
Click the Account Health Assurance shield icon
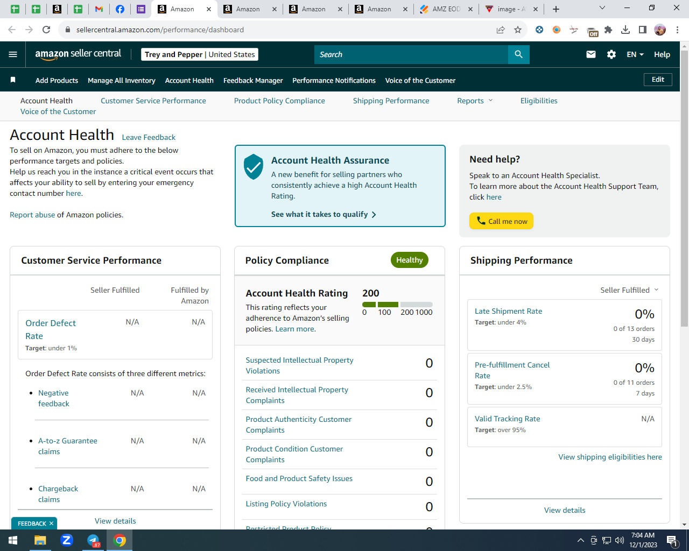point(253,167)
